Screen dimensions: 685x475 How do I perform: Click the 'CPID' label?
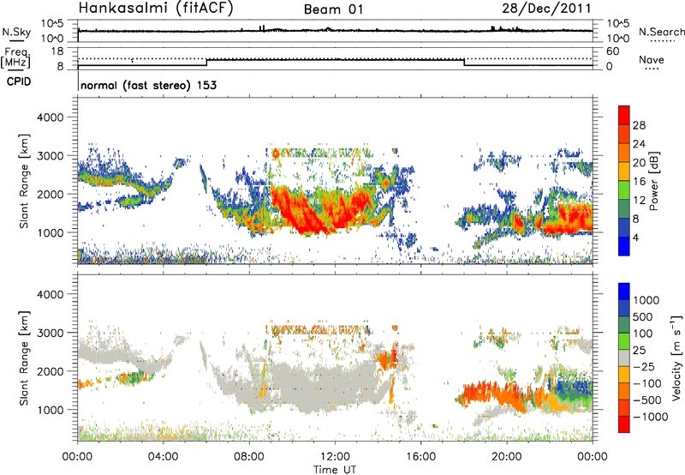click(x=19, y=81)
